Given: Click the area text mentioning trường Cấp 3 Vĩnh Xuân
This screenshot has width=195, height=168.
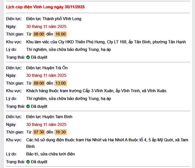Looking at the screenshot, I should point(97,91).
